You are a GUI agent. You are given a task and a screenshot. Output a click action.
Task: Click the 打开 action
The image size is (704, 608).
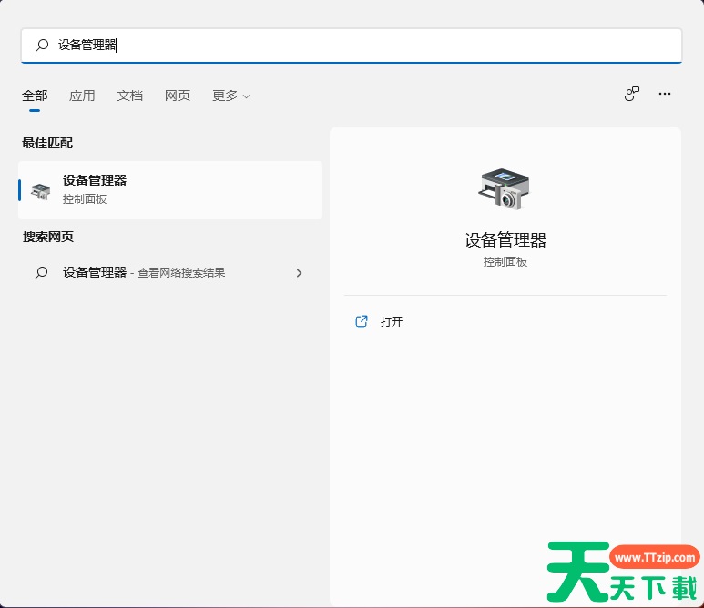[391, 321]
